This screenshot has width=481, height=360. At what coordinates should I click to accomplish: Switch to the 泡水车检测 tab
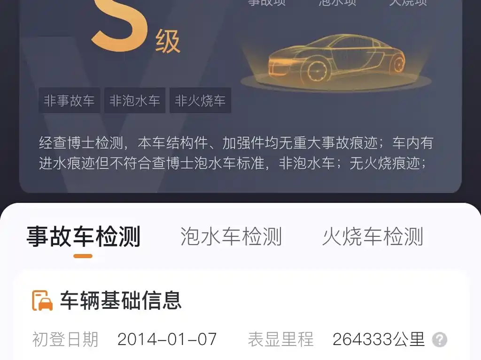click(231, 237)
